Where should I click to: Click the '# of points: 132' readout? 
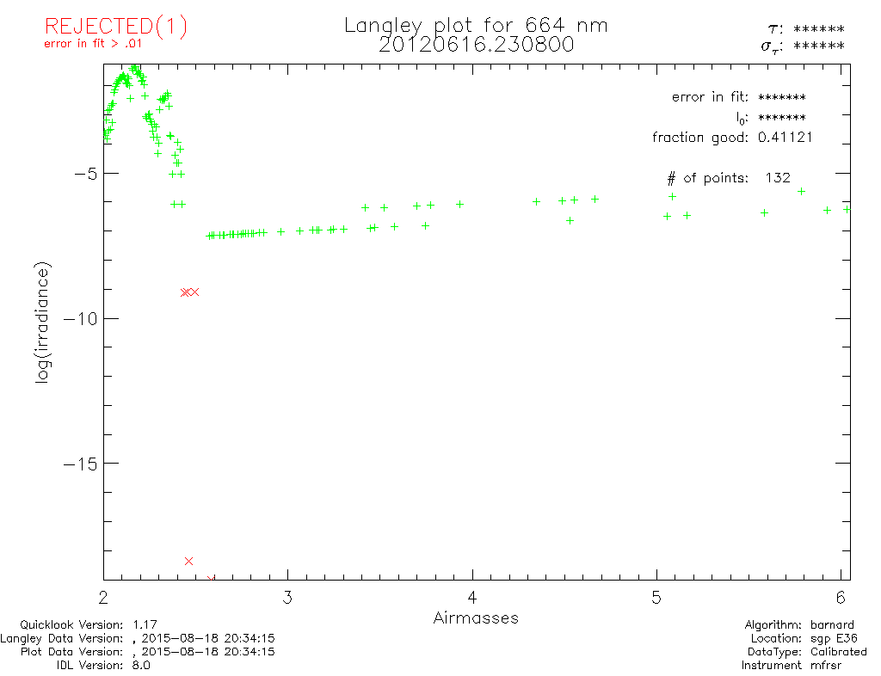coord(728,178)
